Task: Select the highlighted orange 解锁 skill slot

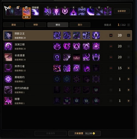Action: [27, 12]
